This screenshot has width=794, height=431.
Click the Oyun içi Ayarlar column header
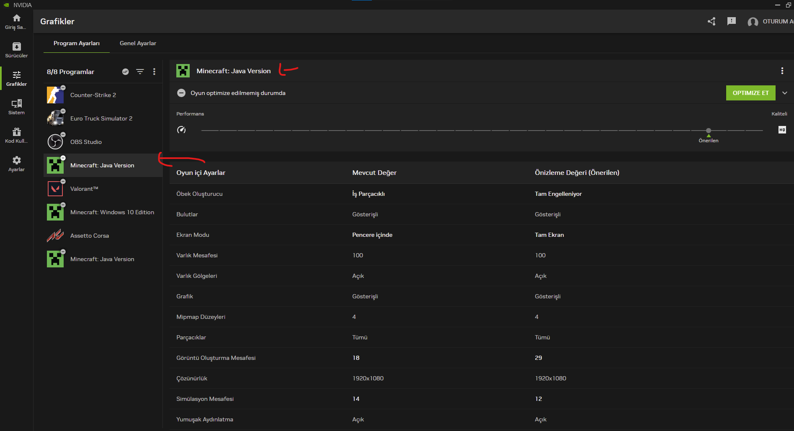(x=201, y=172)
